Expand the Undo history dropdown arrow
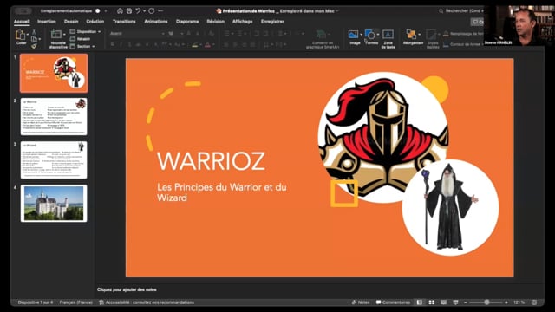555x312 pixels. (x=144, y=11)
